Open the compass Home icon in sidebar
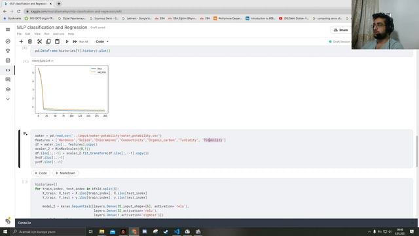Viewport: 419px width, 236px height. (8, 41)
